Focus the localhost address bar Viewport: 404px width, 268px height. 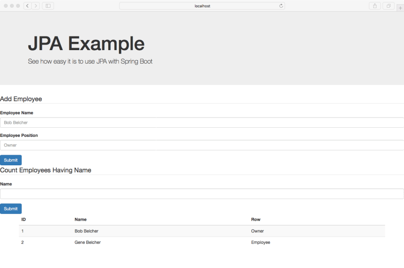[x=202, y=6]
